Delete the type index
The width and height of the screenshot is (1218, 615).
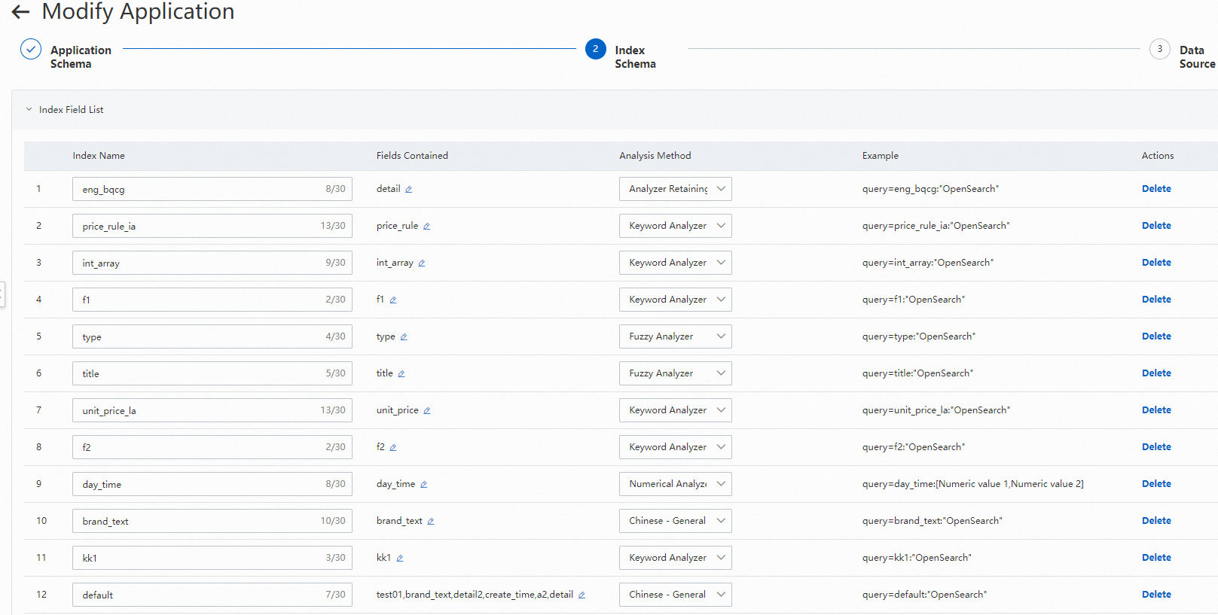coord(1156,336)
